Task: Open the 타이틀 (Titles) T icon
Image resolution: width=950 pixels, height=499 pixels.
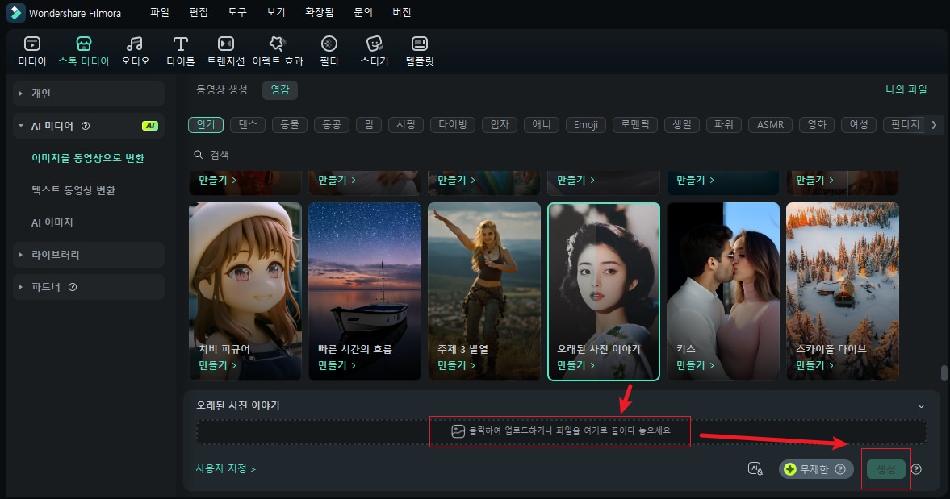Action: tap(181, 44)
